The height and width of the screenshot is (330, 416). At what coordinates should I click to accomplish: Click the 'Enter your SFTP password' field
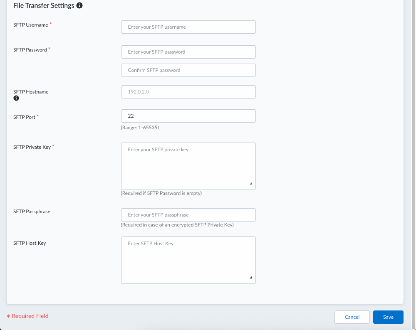pyautogui.click(x=188, y=52)
